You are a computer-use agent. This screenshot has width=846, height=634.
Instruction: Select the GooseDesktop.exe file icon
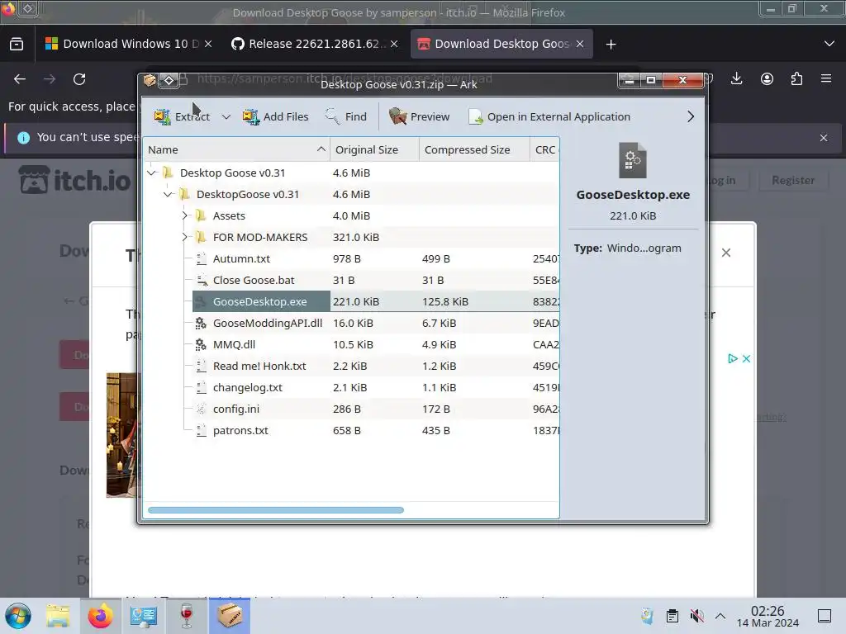click(201, 301)
